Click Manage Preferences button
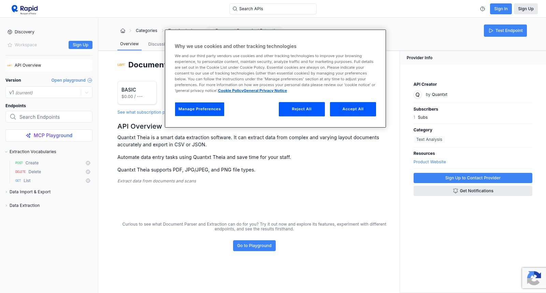Viewport: 546px width, 293px height. click(200, 109)
